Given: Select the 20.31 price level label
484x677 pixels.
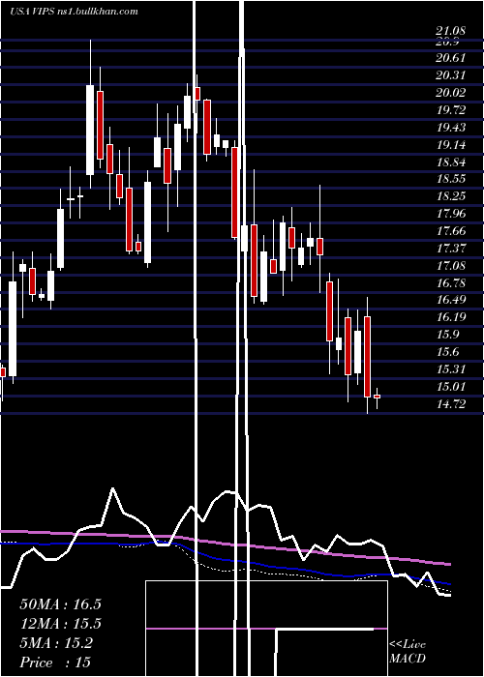Looking at the screenshot, I should click(451, 75).
